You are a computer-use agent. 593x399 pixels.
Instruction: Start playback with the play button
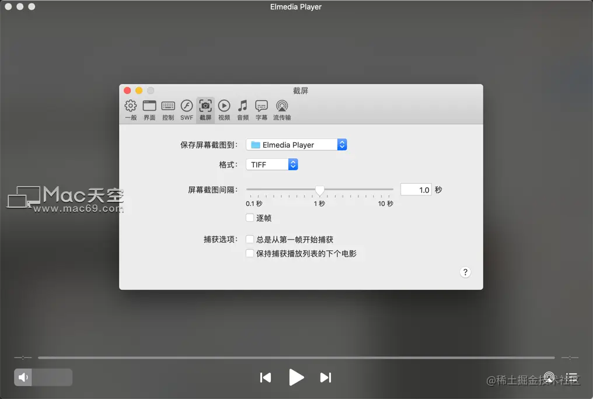[x=296, y=377]
